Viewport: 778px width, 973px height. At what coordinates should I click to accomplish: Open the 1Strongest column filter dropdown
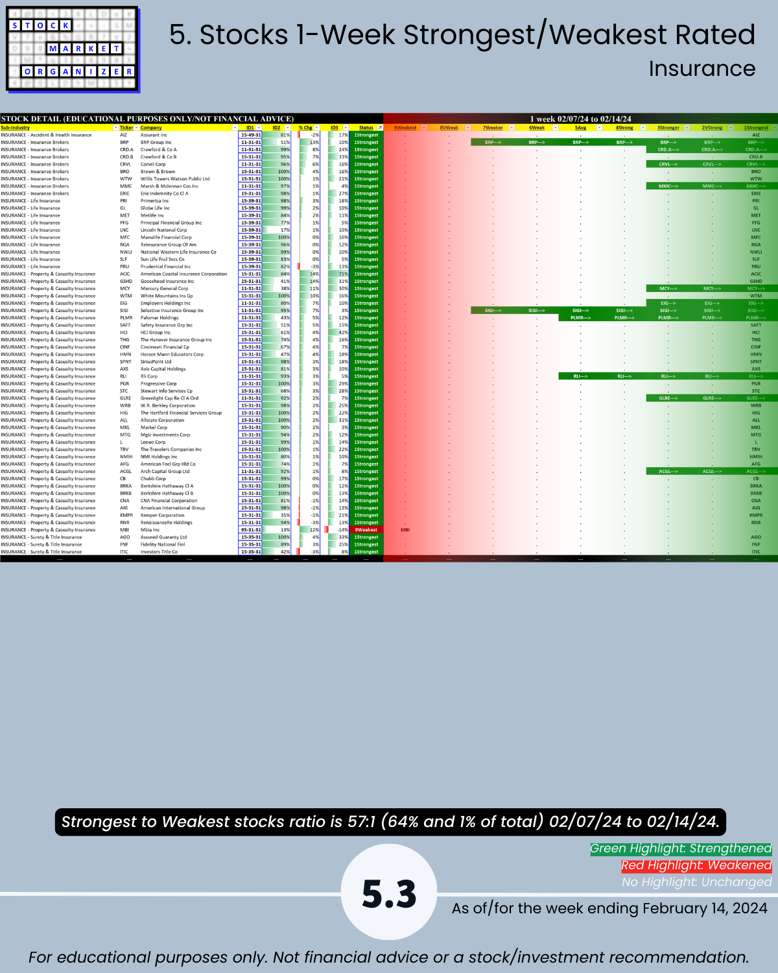774,128
